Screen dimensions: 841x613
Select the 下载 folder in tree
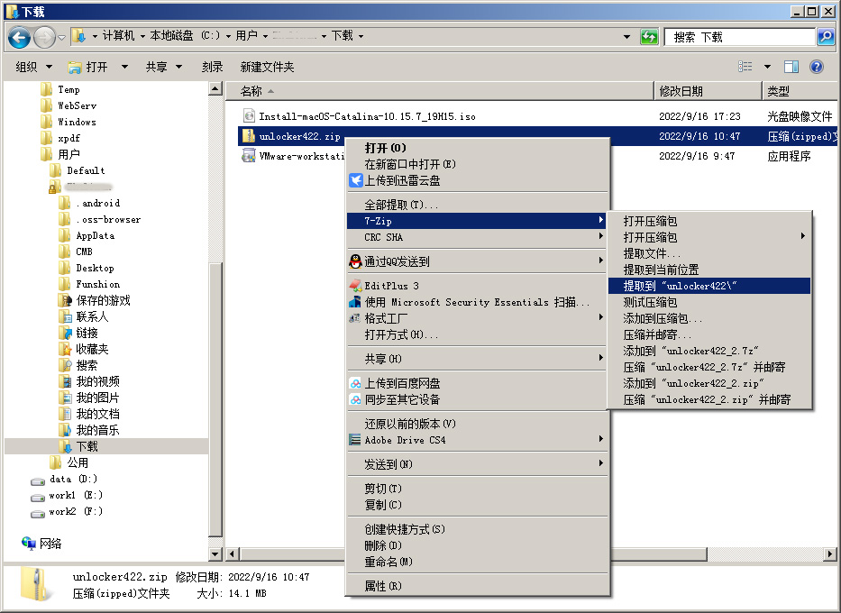[87, 446]
